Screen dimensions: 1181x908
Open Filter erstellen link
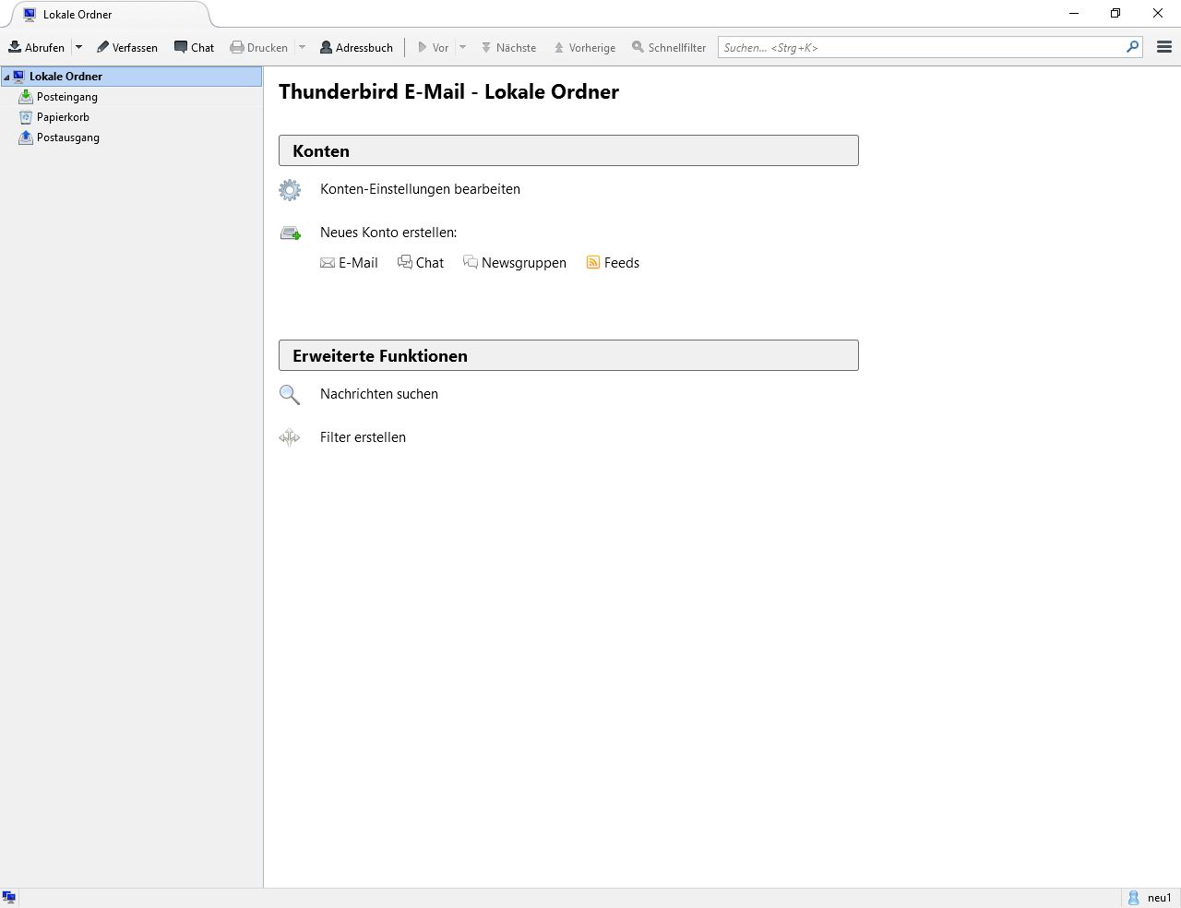click(363, 437)
